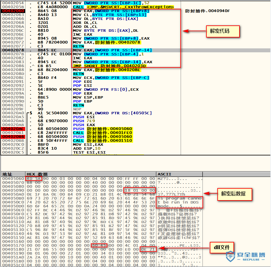Select the red breakpoint row 004020B6
This screenshot has height=267, width=271.
(13, 137)
